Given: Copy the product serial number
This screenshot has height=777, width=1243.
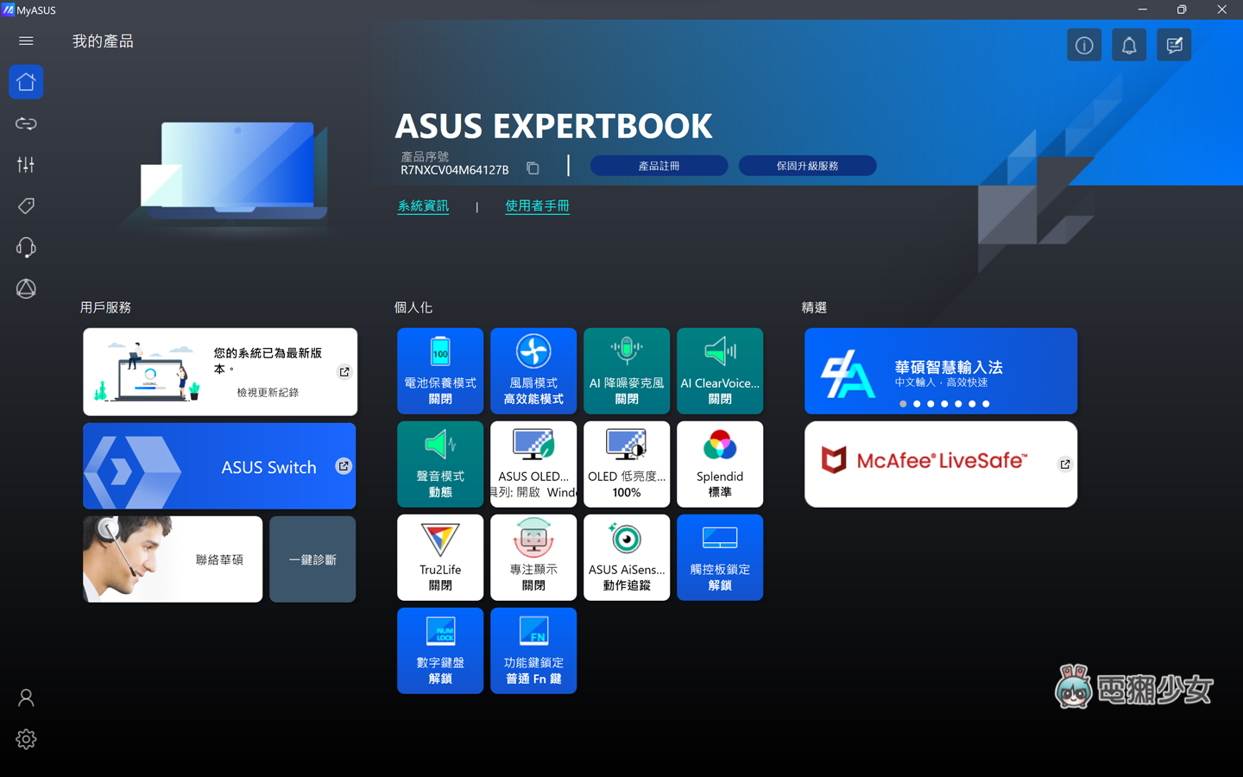Looking at the screenshot, I should coord(533,168).
